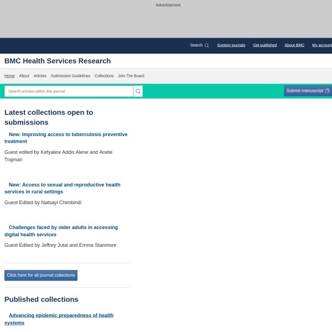Follow the About BMC link
The image size is (332, 332).
click(294, 45)
